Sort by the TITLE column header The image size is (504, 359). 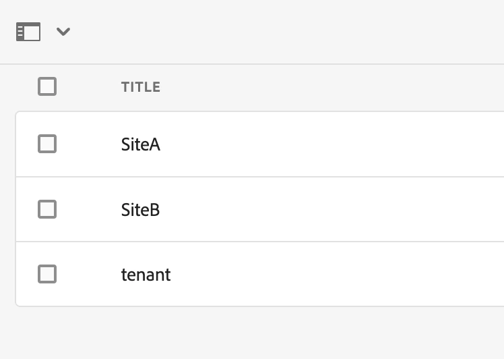(x=140, y=87)
